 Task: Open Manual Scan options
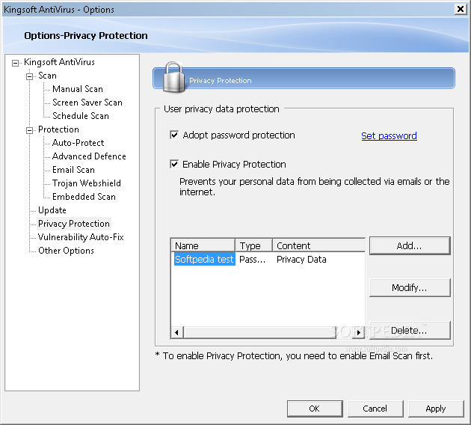pyautogui.click(x=78, y=89)
